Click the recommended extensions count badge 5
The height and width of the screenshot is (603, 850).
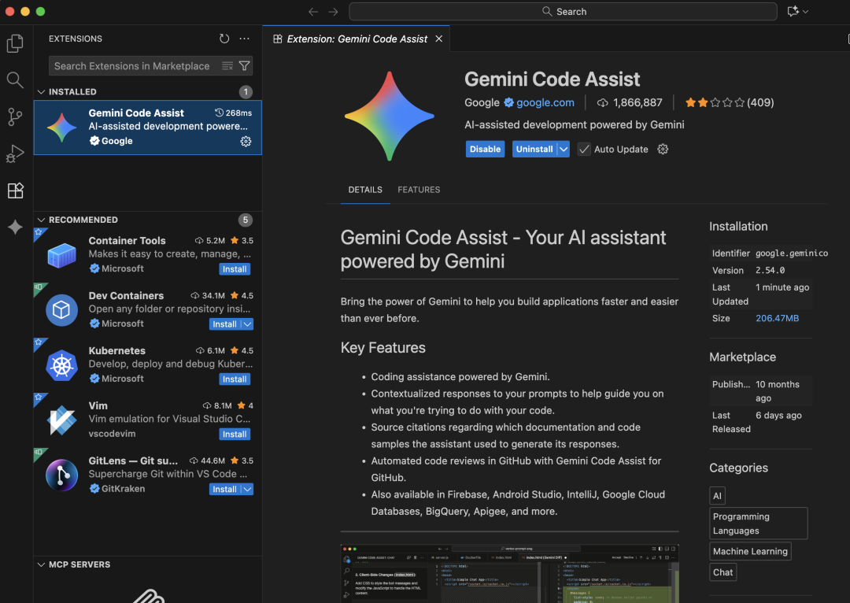pyautogui.click(x=246, y=220)
